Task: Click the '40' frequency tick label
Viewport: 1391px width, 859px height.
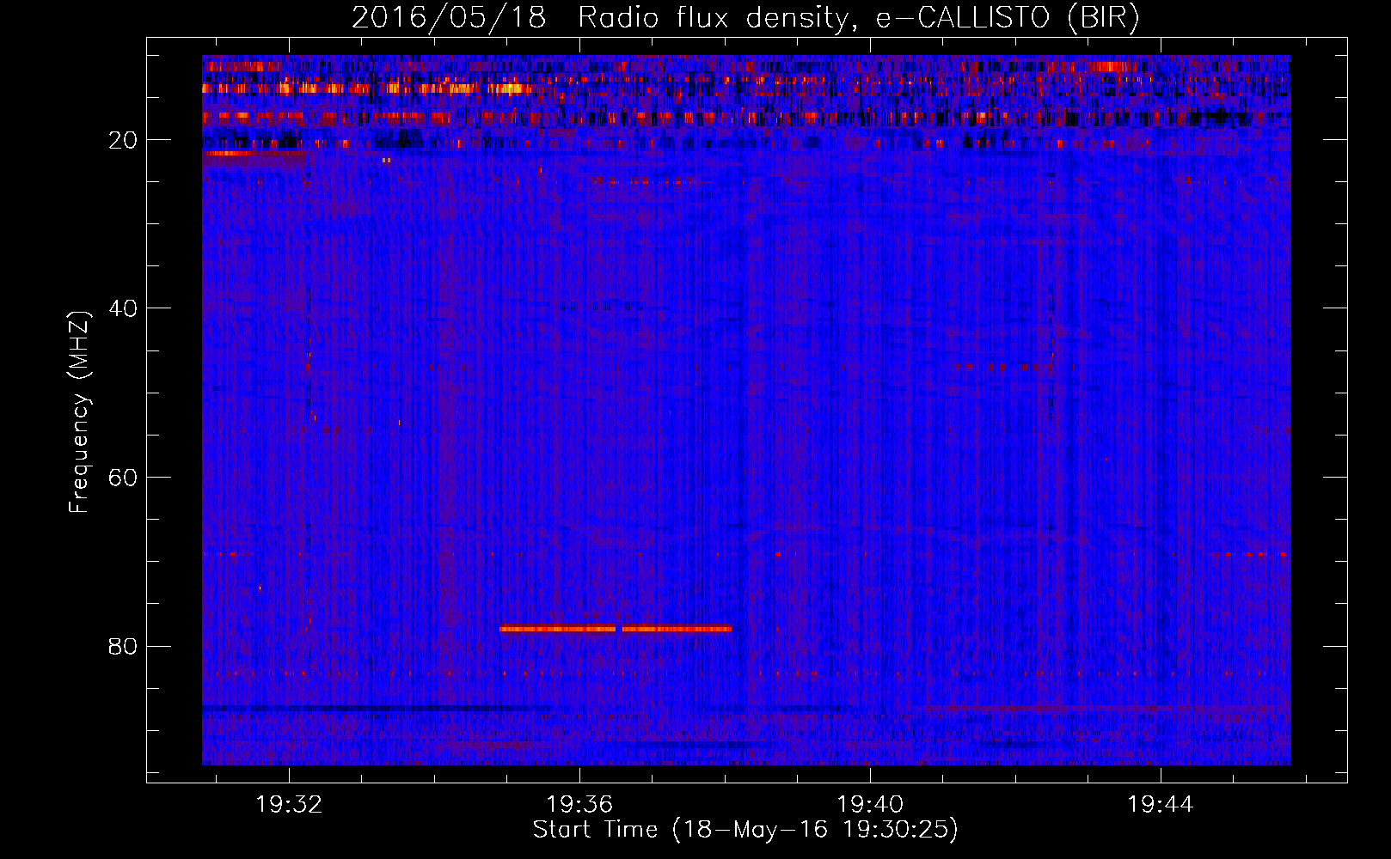Action: point(123,308)
